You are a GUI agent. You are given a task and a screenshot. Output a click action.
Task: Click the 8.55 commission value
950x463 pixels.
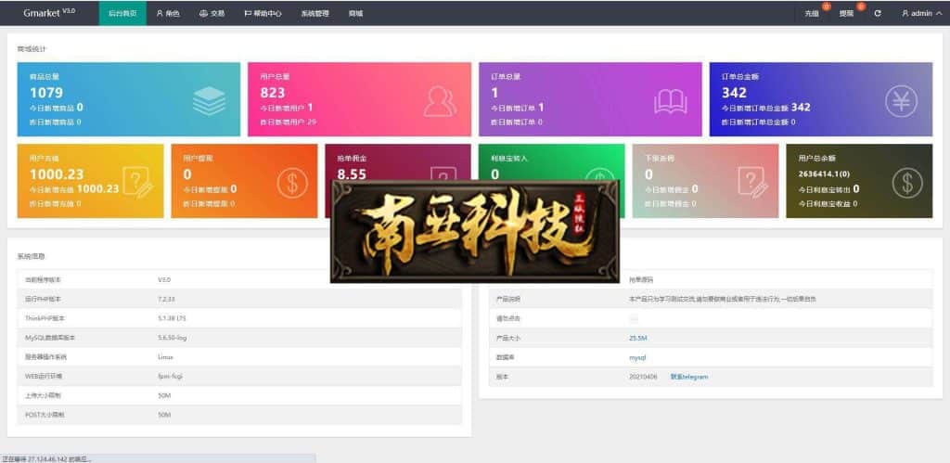click(352, 174)
